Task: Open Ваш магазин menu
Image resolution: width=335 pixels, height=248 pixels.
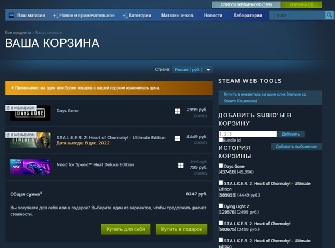Action: (31, 15)
